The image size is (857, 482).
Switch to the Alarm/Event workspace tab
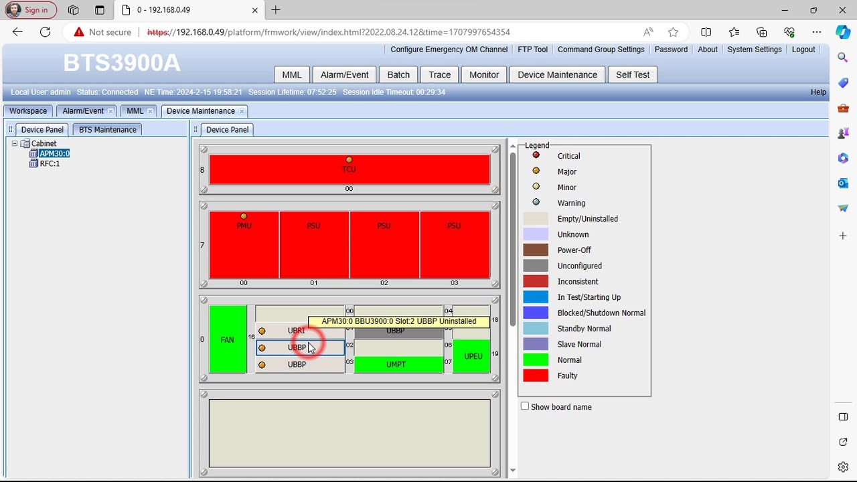click(83, 111)
